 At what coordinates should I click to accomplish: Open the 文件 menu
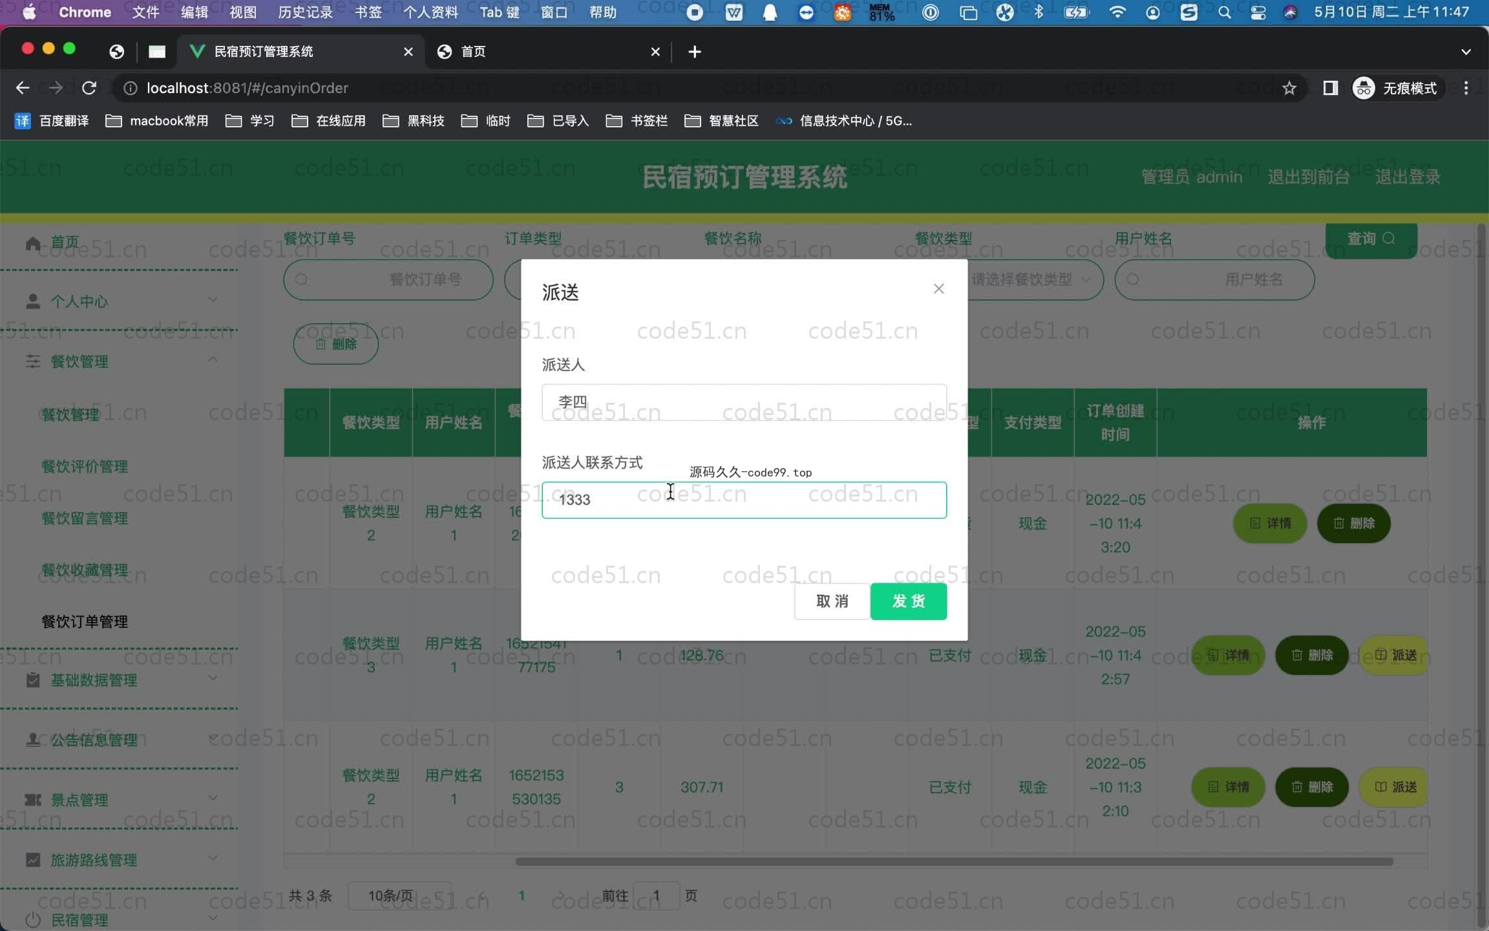coord(145,12)
